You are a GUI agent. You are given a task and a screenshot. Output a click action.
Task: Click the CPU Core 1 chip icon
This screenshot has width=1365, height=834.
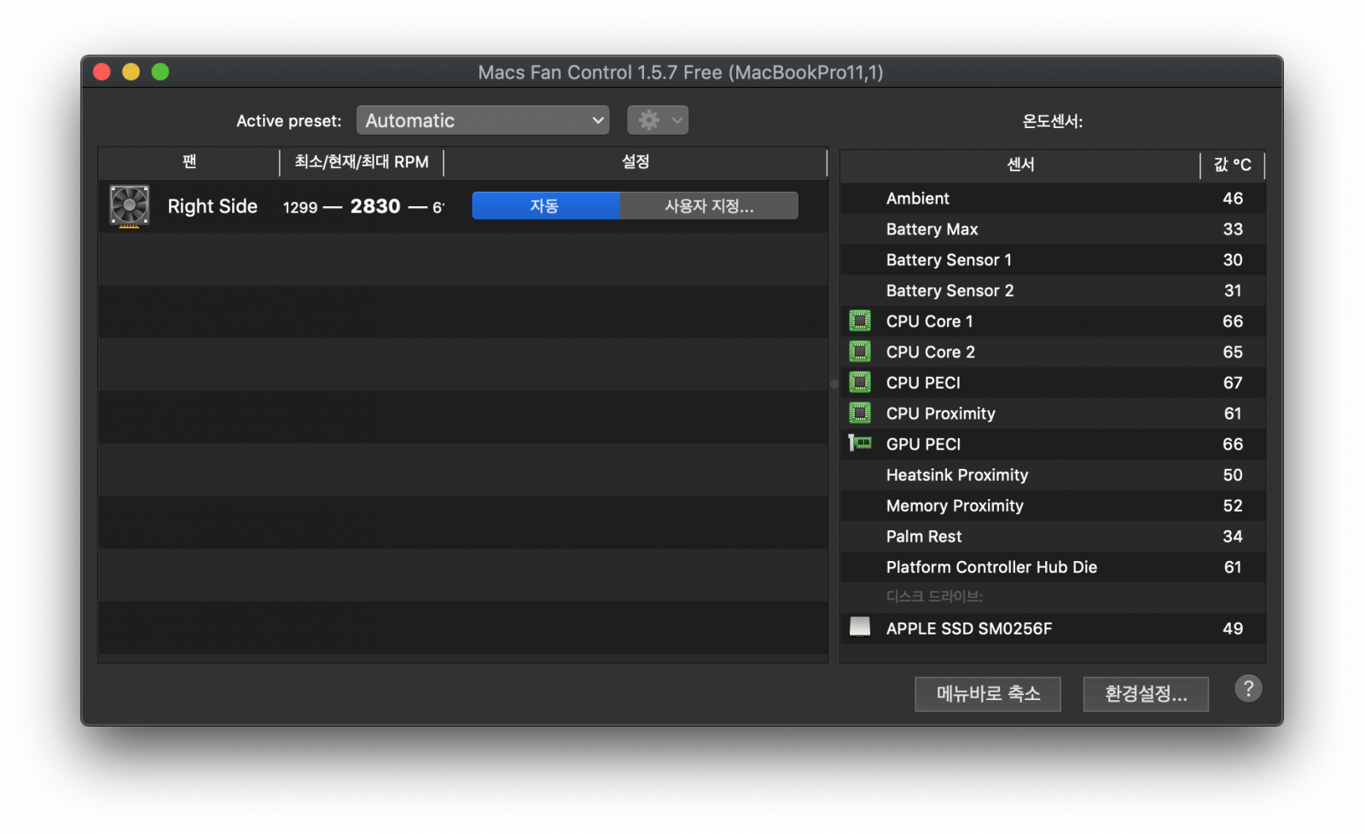(x=860, y=321)
